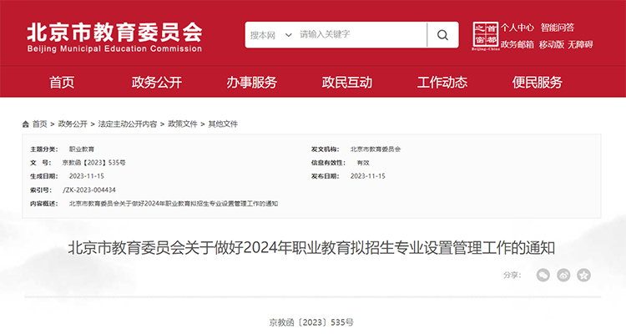Image resolution: width=626 pixels, height=334 pixels.
Task: Open the 政民互动 navigation menu item
Action: 347,83
